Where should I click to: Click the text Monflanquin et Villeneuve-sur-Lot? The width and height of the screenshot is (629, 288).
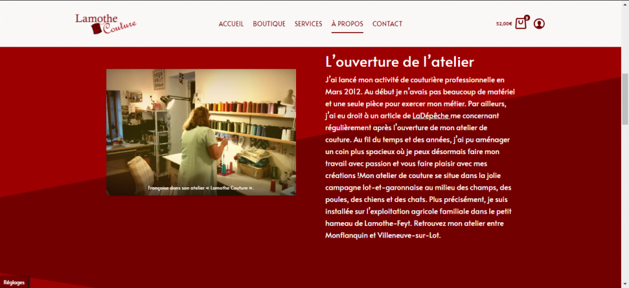[383, 235]
